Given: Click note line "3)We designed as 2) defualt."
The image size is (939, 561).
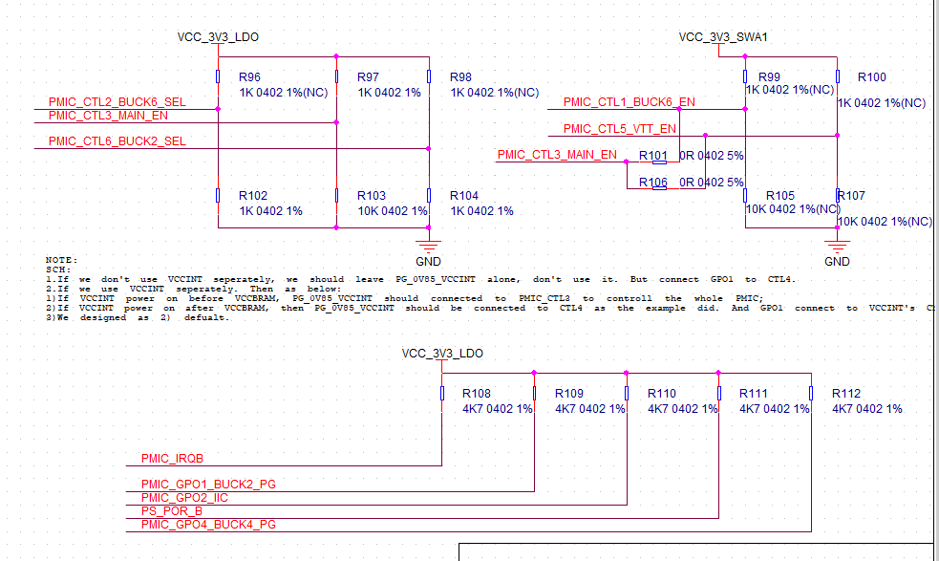Looking at the screenshot, I should point(138,317).
